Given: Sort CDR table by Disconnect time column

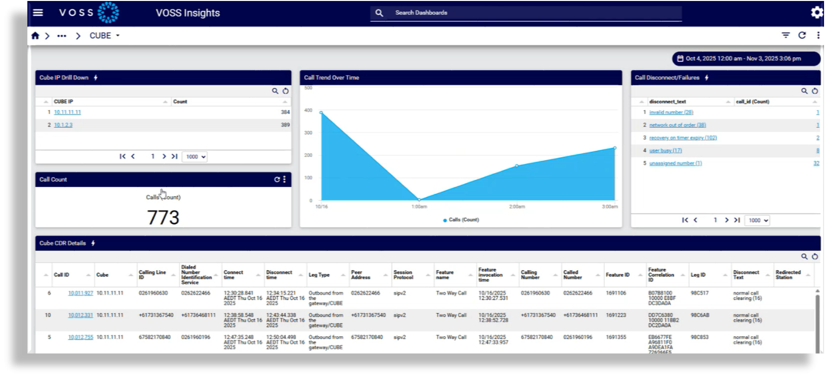Looking at the screenshot, I should (x=279, y=275).
